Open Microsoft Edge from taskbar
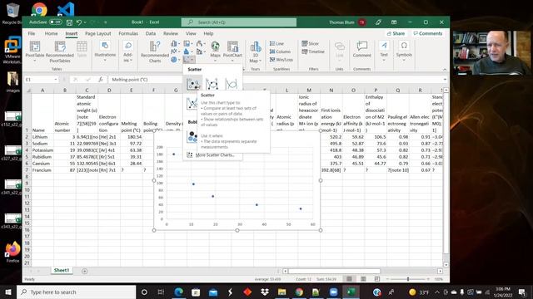The image size is (533, 299). tap(178, 292)
